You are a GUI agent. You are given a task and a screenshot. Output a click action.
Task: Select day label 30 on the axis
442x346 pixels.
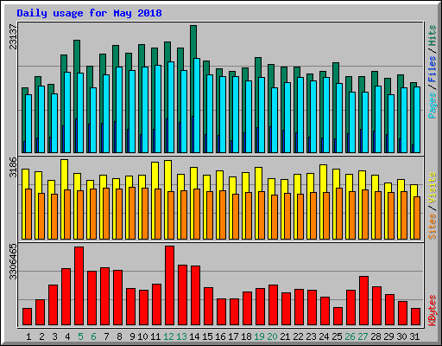point(401,336)
